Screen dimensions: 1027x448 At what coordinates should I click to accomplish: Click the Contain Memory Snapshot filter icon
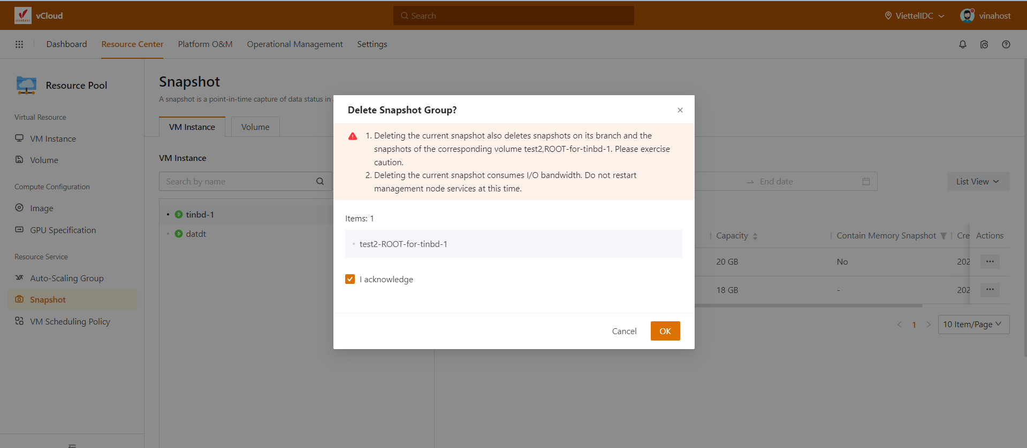[x=944, y=236]
